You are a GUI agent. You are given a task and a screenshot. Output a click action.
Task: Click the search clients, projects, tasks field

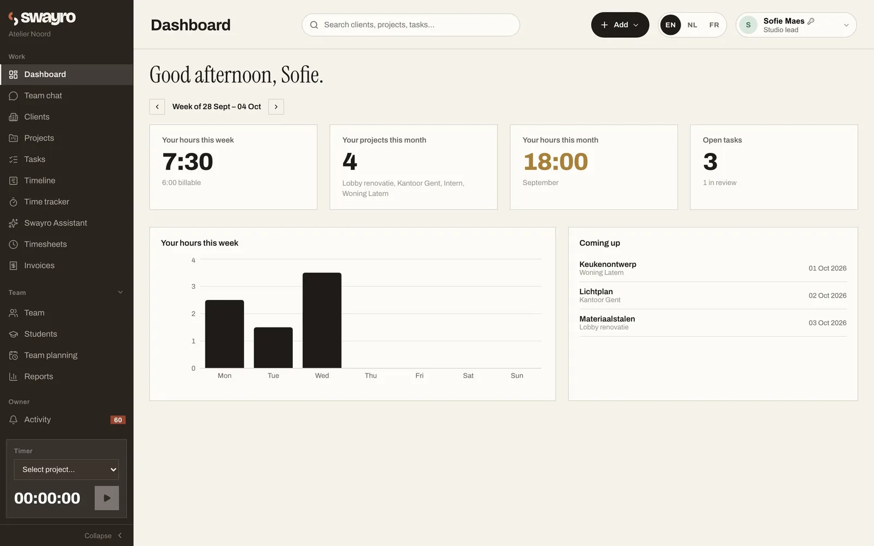tap(411, 25)
